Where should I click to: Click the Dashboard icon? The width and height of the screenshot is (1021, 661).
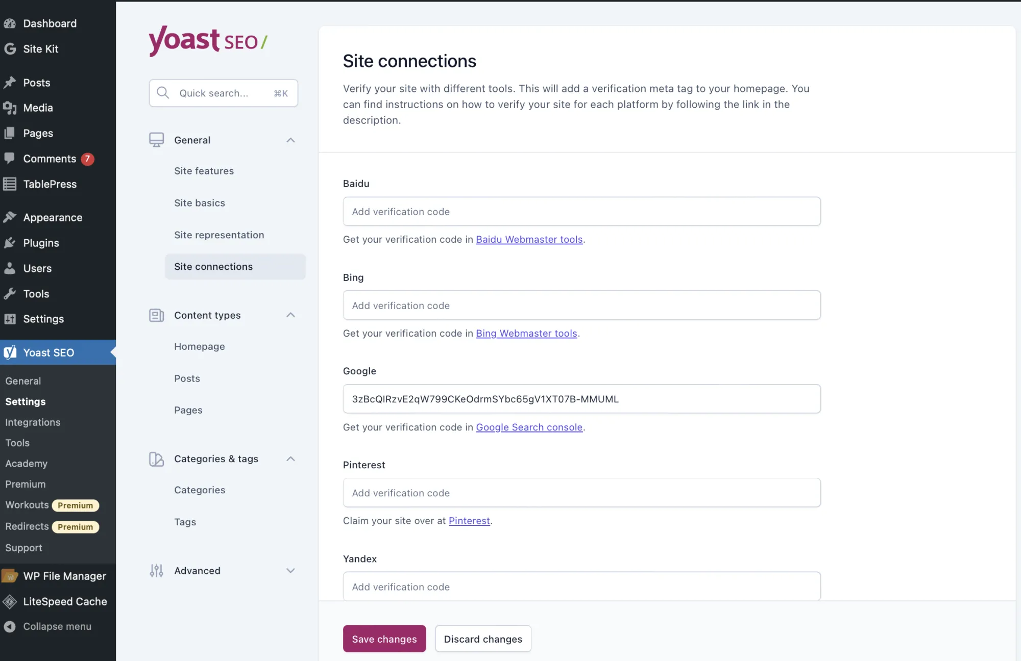point(10,23)
